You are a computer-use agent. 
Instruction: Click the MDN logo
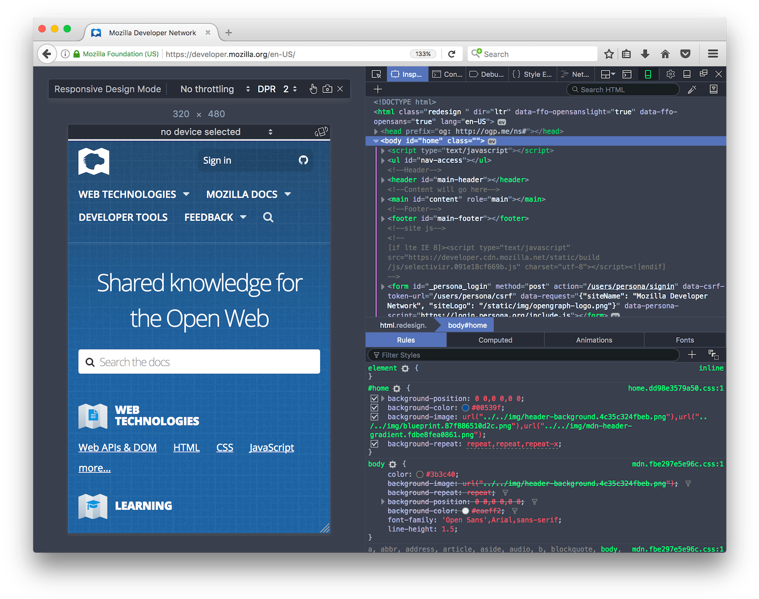[94, 161]
